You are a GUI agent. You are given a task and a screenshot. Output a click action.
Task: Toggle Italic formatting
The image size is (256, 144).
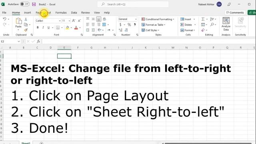coord(43,28)
